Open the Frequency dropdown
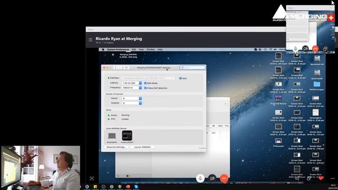This screenshot has width=338, height=190. (132, 88)
